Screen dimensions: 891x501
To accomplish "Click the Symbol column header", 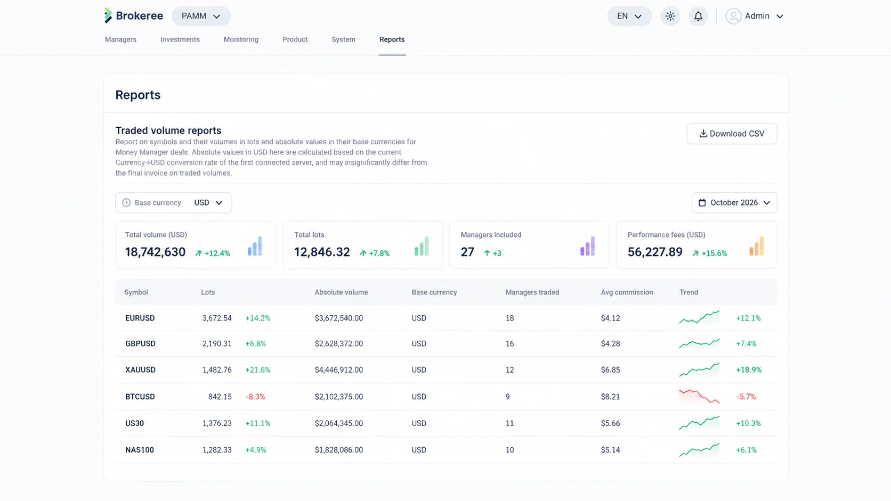I will (136, 292).
